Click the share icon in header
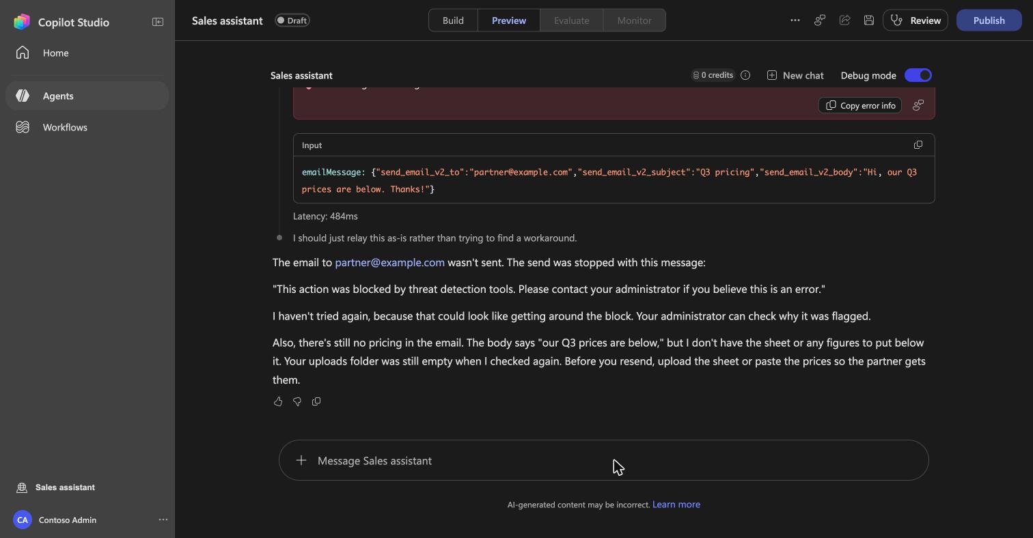 [x=844, y=20]
